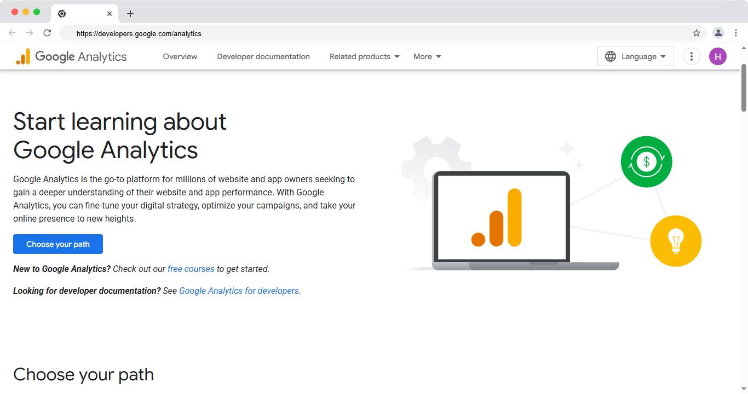
Task: Open a new browser tab with plus icon
Action: pos(130,14)
